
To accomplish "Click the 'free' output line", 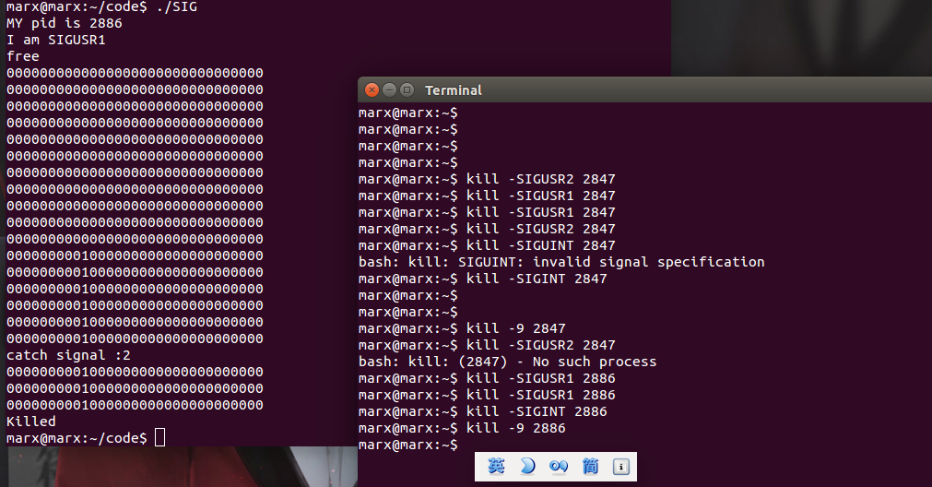I will [23, 56].
